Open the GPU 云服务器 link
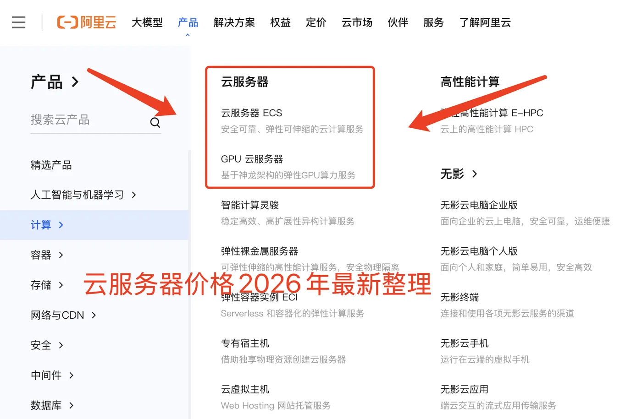 [252, 159]
